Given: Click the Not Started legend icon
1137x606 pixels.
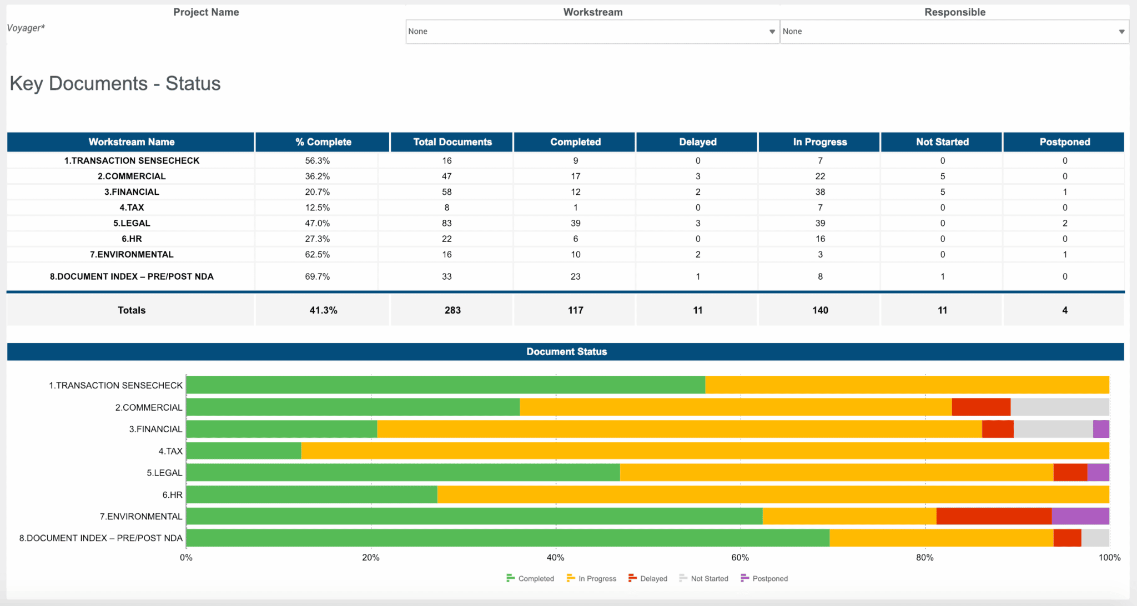Looking at the screenshot, I should [683, 578].
